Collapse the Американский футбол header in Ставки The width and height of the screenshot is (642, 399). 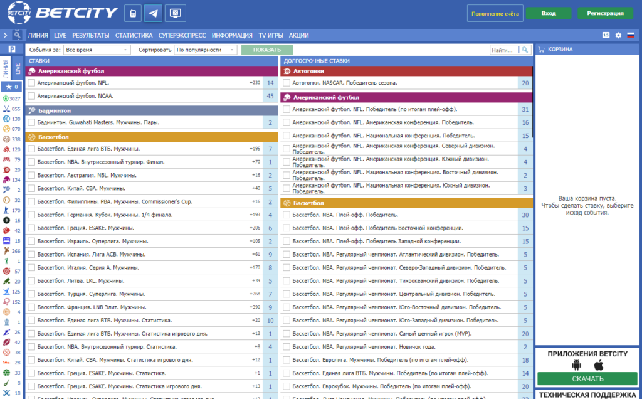152,71
